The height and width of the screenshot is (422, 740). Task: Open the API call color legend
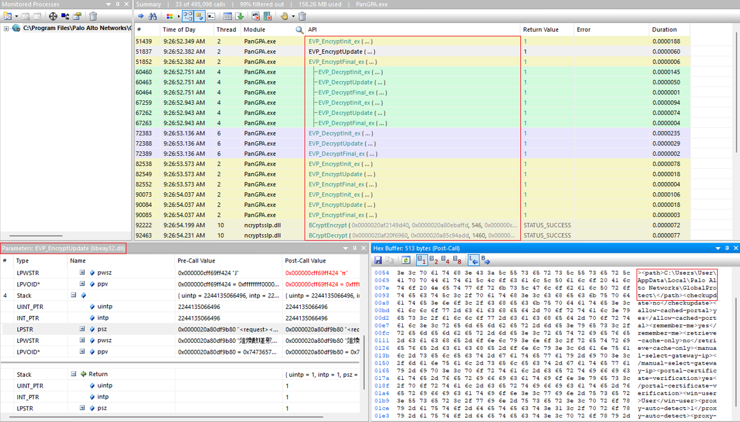170,17
